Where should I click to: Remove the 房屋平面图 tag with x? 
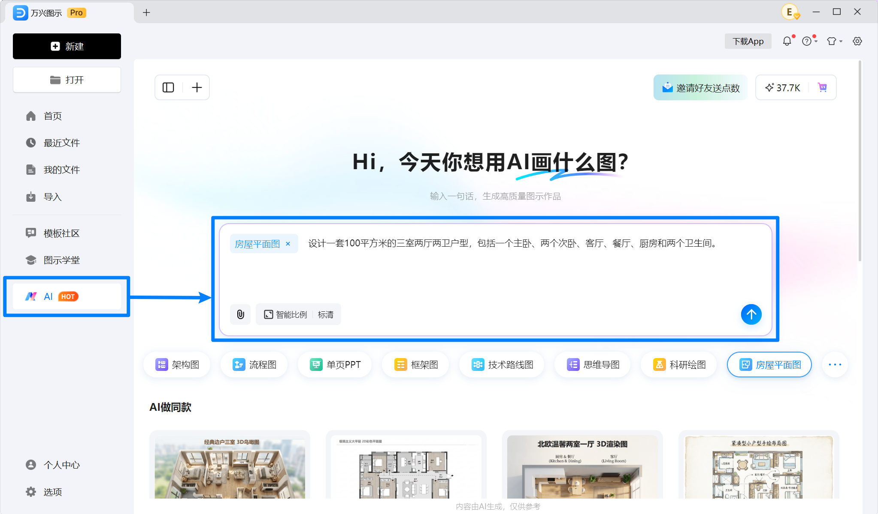click(288, 244)
